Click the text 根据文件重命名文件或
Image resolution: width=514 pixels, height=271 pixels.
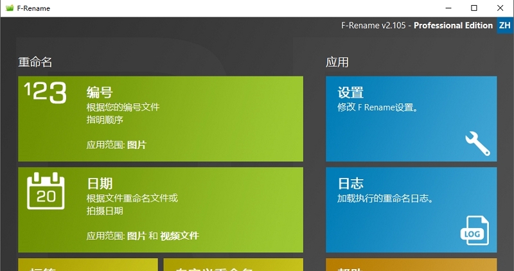(132, 198)
